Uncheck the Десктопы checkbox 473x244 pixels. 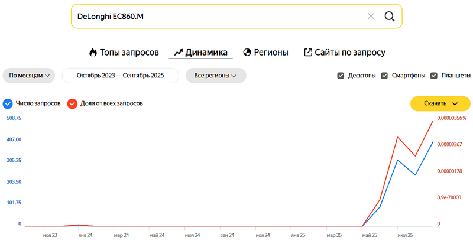point(340,76)
